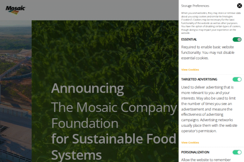This screenshot has height=162, width=244.
Task: Toggle the Essential cookies switch
Action: [237, 40]
